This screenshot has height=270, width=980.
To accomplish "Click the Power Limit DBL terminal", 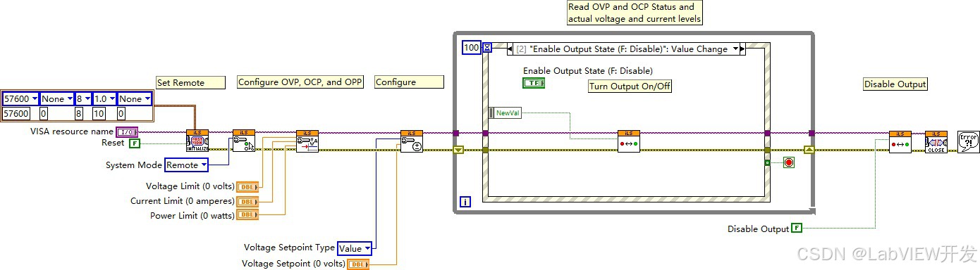I will point(247,215).
